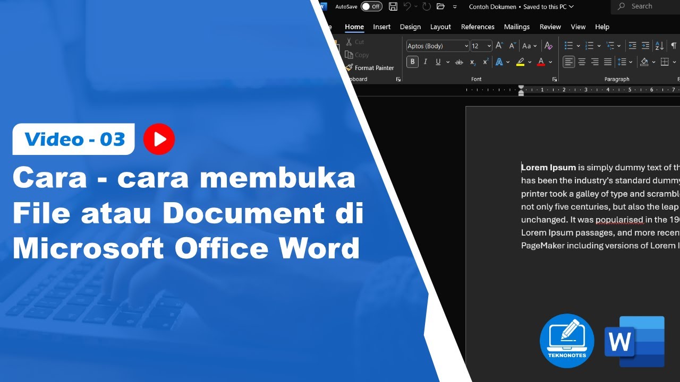
Task: Apply superscript formatting
Action: (485, 62)
